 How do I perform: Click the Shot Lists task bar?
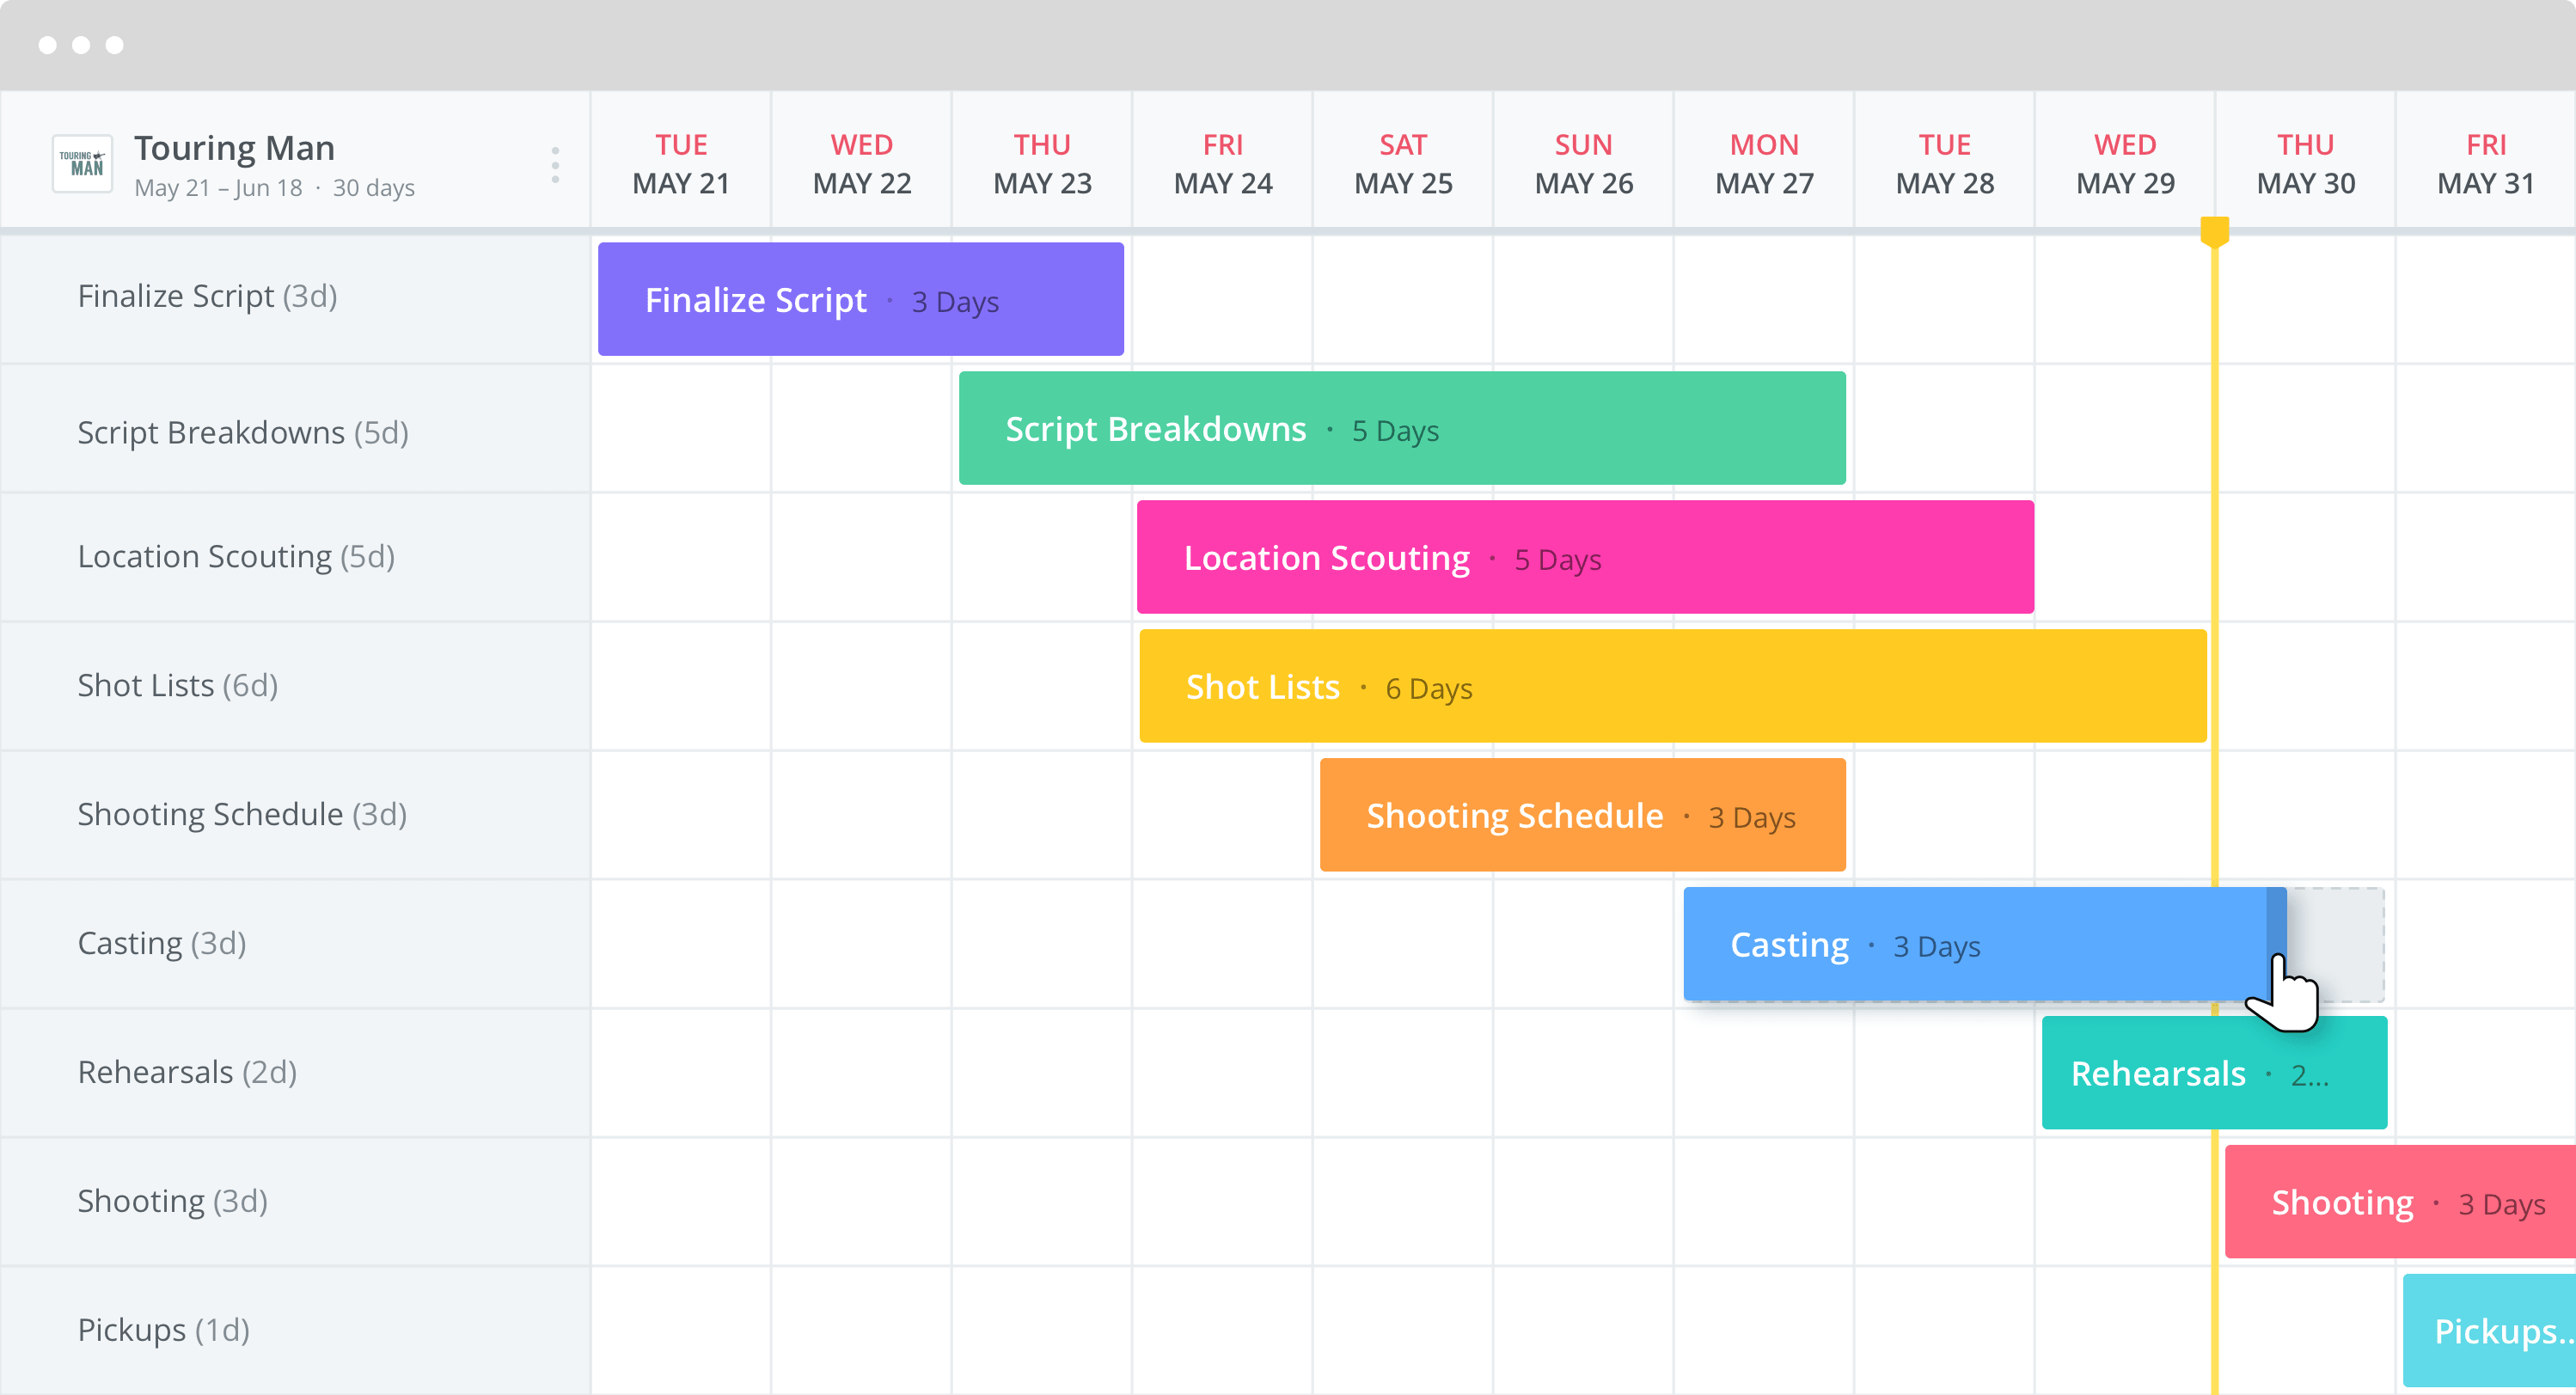tap(1673, 686)
